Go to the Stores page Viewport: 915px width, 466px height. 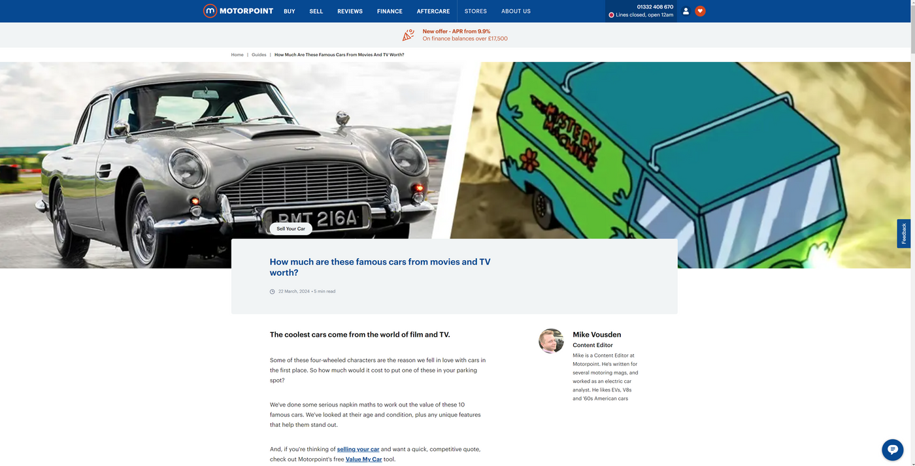475,11
